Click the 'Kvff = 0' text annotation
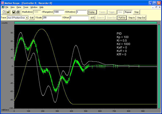 (122, 51)
